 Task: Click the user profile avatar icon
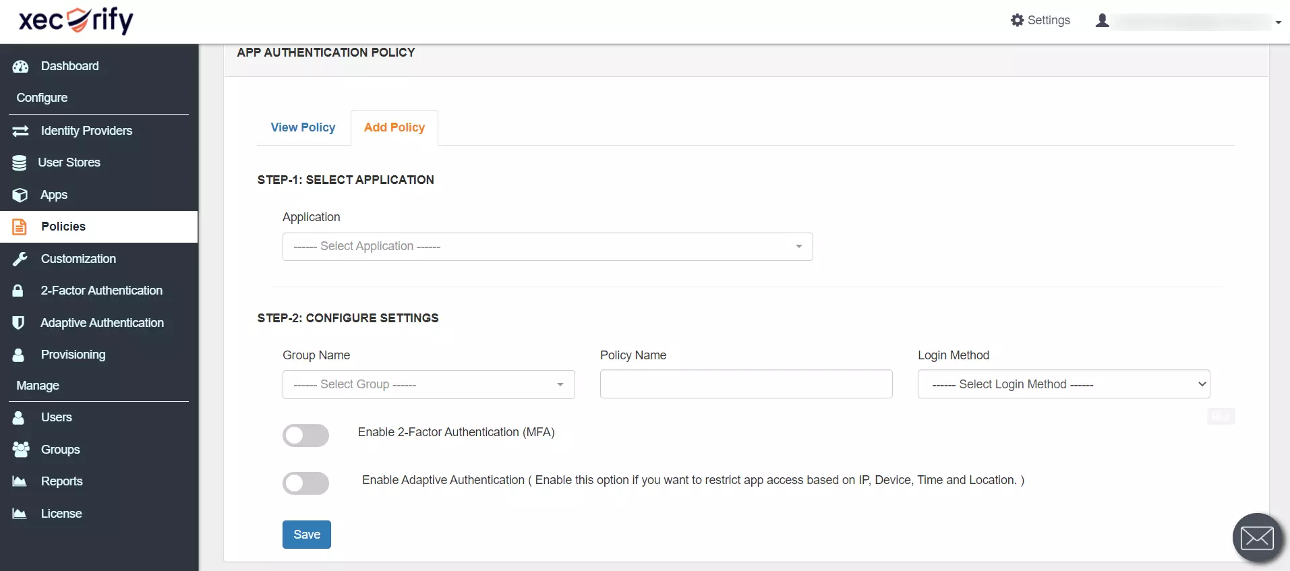[x=1102, y=20]
